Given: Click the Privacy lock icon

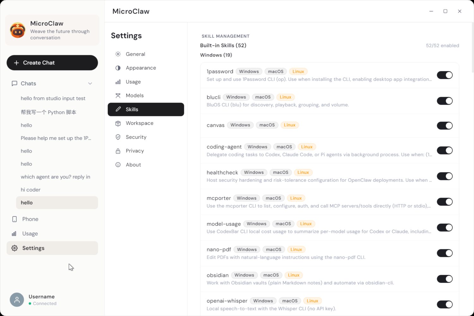Looking at the screenshot, I should pos(118,151).
